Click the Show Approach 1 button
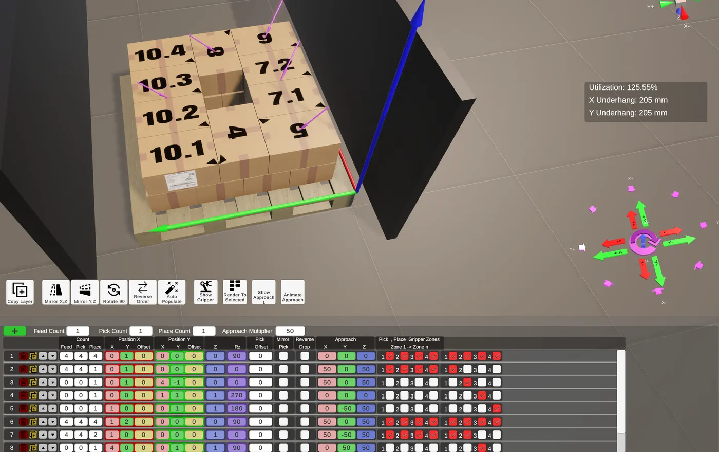The width and height of the screenshot is (719, 452). point(264,292)
